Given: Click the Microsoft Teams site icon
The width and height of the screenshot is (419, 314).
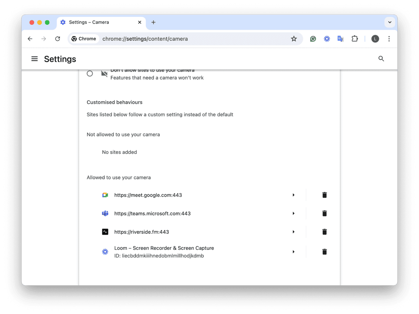Looking at the screenshot, I should 105,213.
